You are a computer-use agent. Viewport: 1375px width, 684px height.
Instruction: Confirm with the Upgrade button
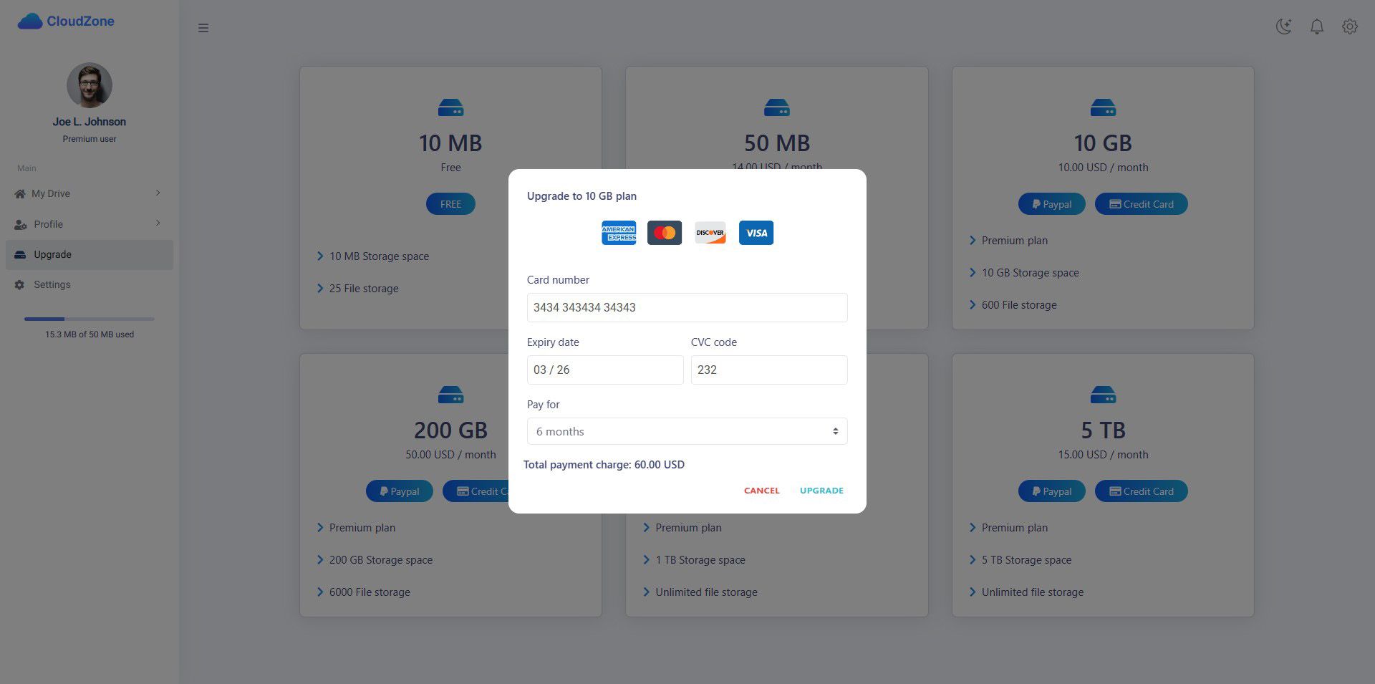[x=821, y=491]
